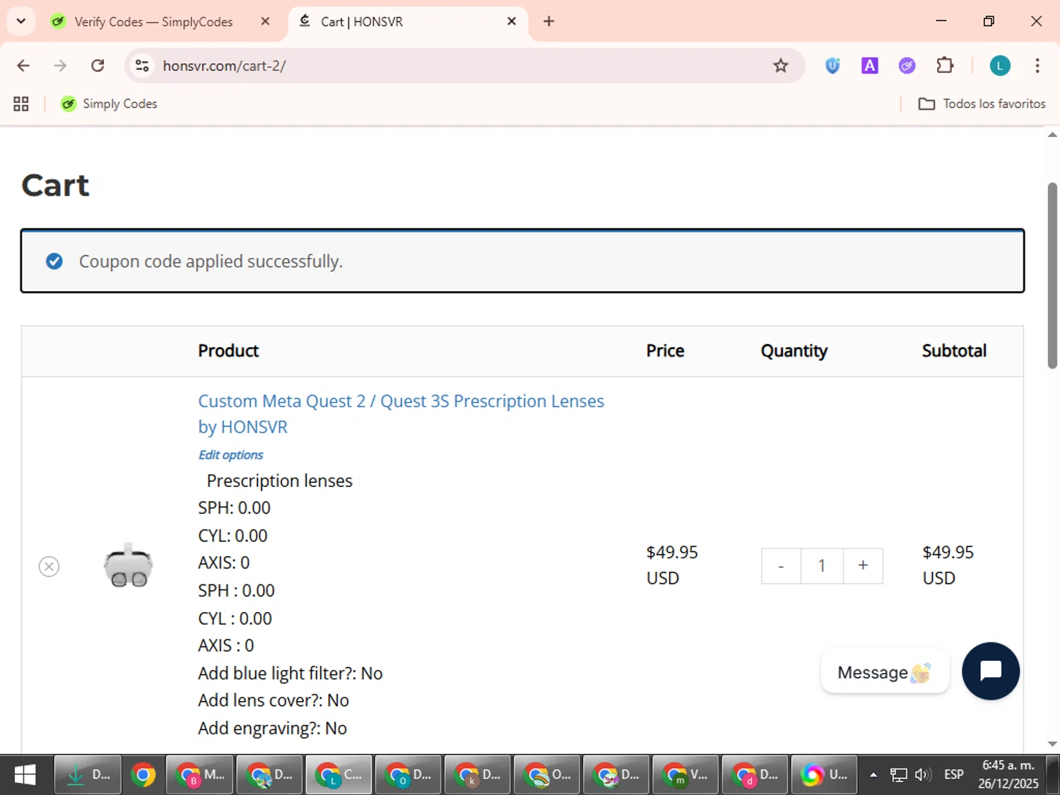This screenshot has width=1060, height=795.
Task: Open the volume control in system tray
Action: tap(922, 775)
